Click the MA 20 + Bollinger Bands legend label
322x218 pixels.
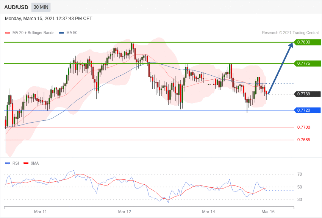(33, 33)
